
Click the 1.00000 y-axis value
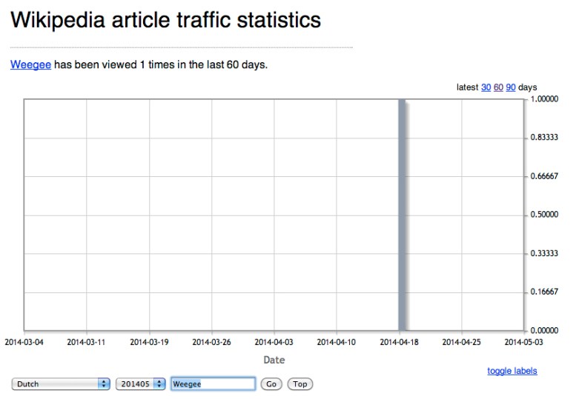point(545,99)
